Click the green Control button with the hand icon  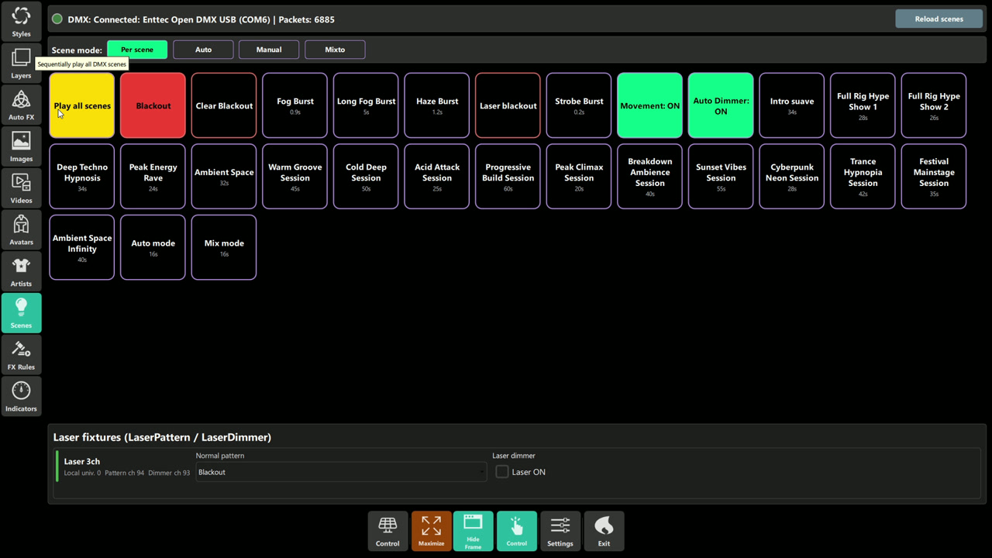tap(516, 531)
